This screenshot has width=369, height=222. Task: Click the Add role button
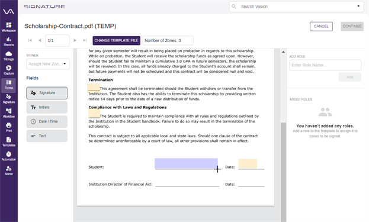click(349, 77)
